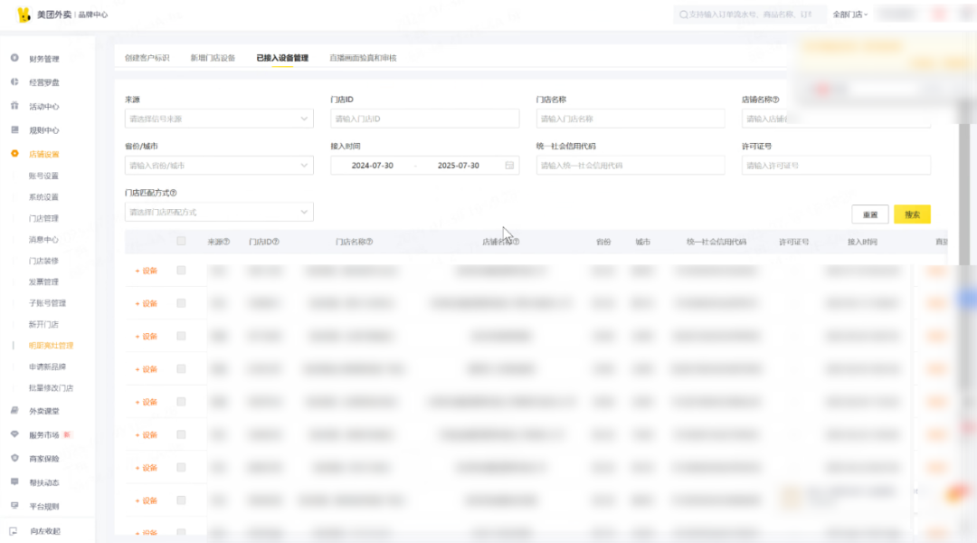This screenshot has width=977, height=543.
Task: Click the 财务管理 sidebar icon
Action: tap(14, 59)
